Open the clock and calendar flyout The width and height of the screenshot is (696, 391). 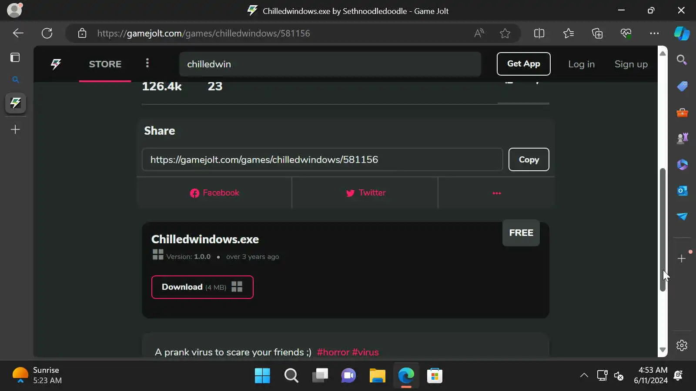click(650, 375)
